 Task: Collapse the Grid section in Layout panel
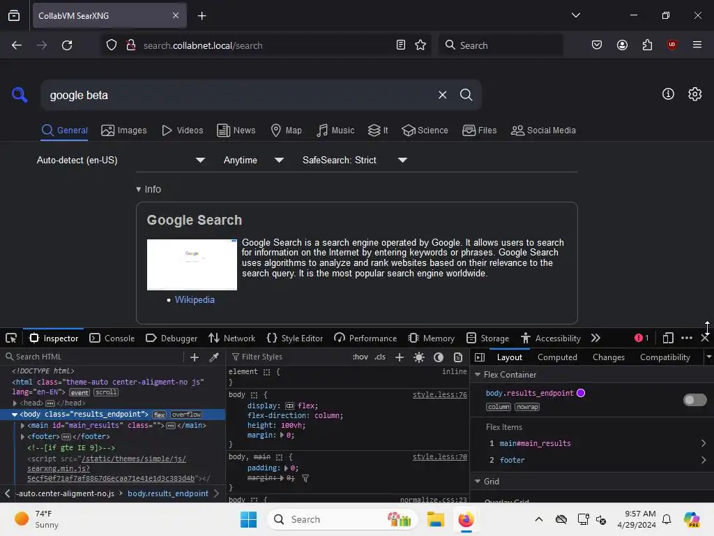click(x=478, y=482)
